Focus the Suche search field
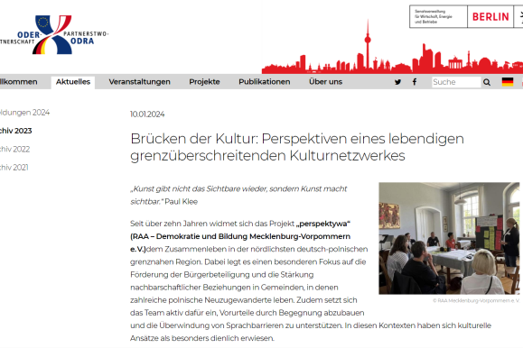 (456, 82)
